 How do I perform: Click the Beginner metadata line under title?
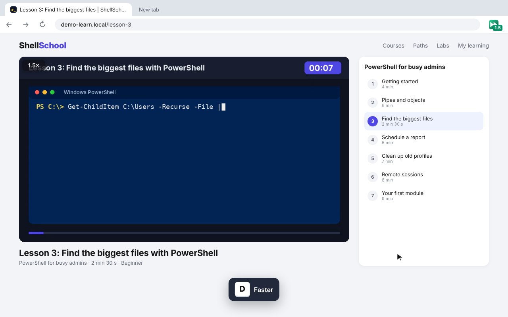coord(81,263)
